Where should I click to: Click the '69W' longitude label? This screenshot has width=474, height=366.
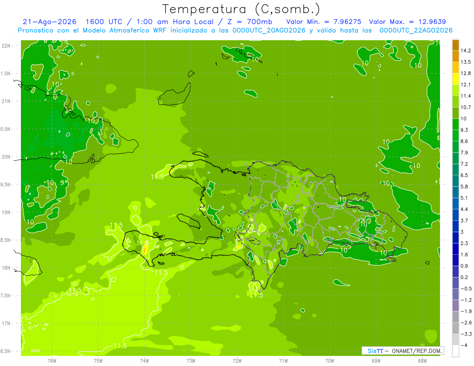point(376,360)
